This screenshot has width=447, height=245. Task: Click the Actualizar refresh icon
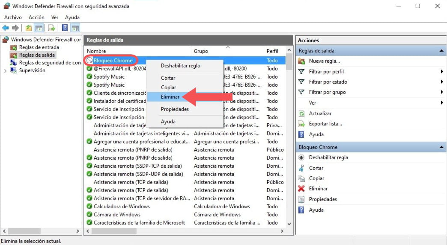coord(301,114)
